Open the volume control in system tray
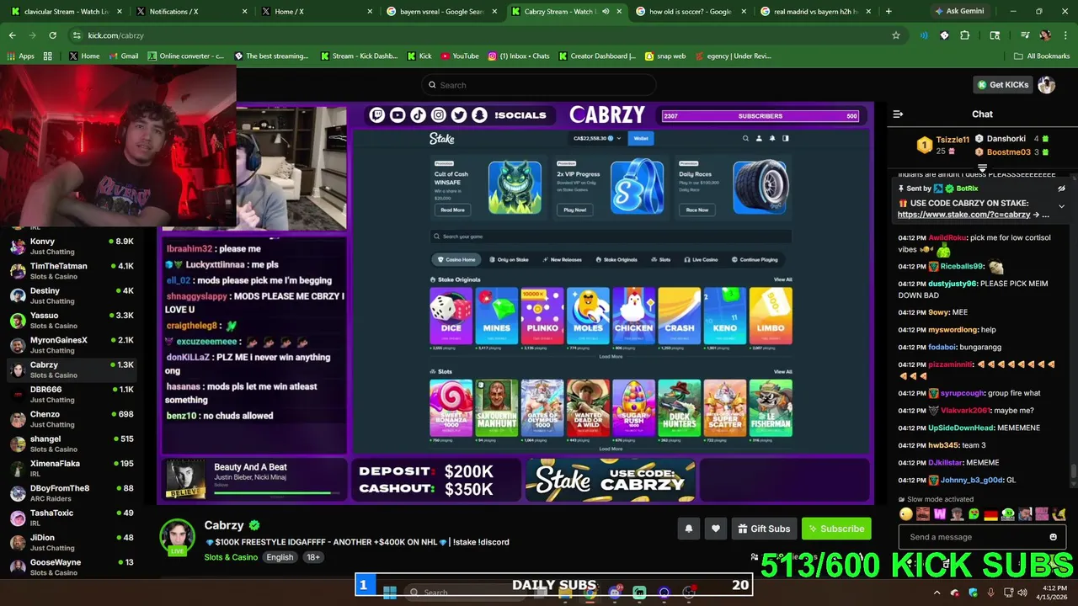The width and height of the screenshot is (1078, 606). pyautogui.click(x=1022, y=593)
